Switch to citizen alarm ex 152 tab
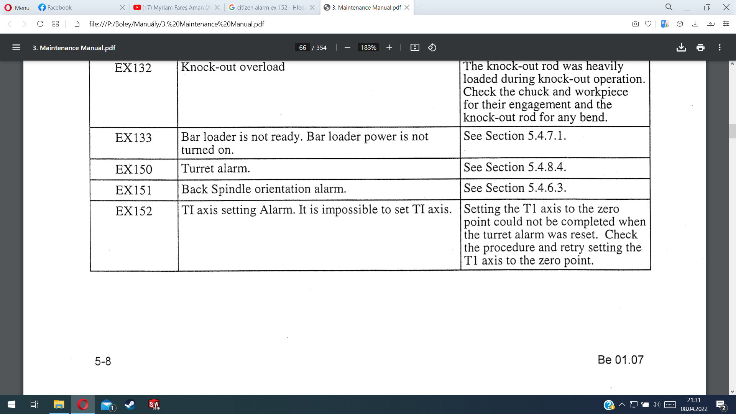This screenshot has width=736, height=414. coord(268,7)
